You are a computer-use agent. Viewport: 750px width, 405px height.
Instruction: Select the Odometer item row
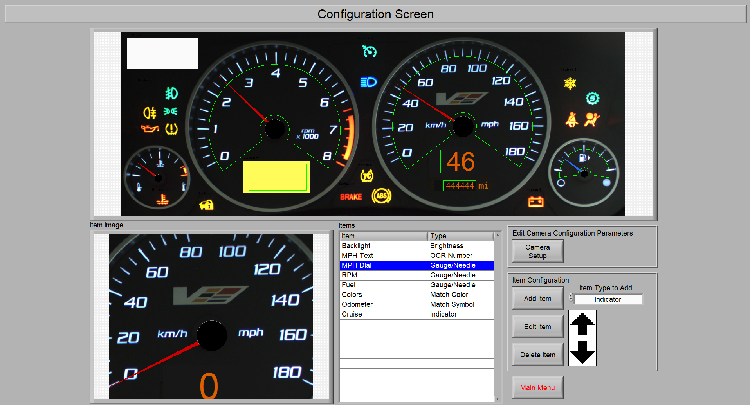[417, 304]
